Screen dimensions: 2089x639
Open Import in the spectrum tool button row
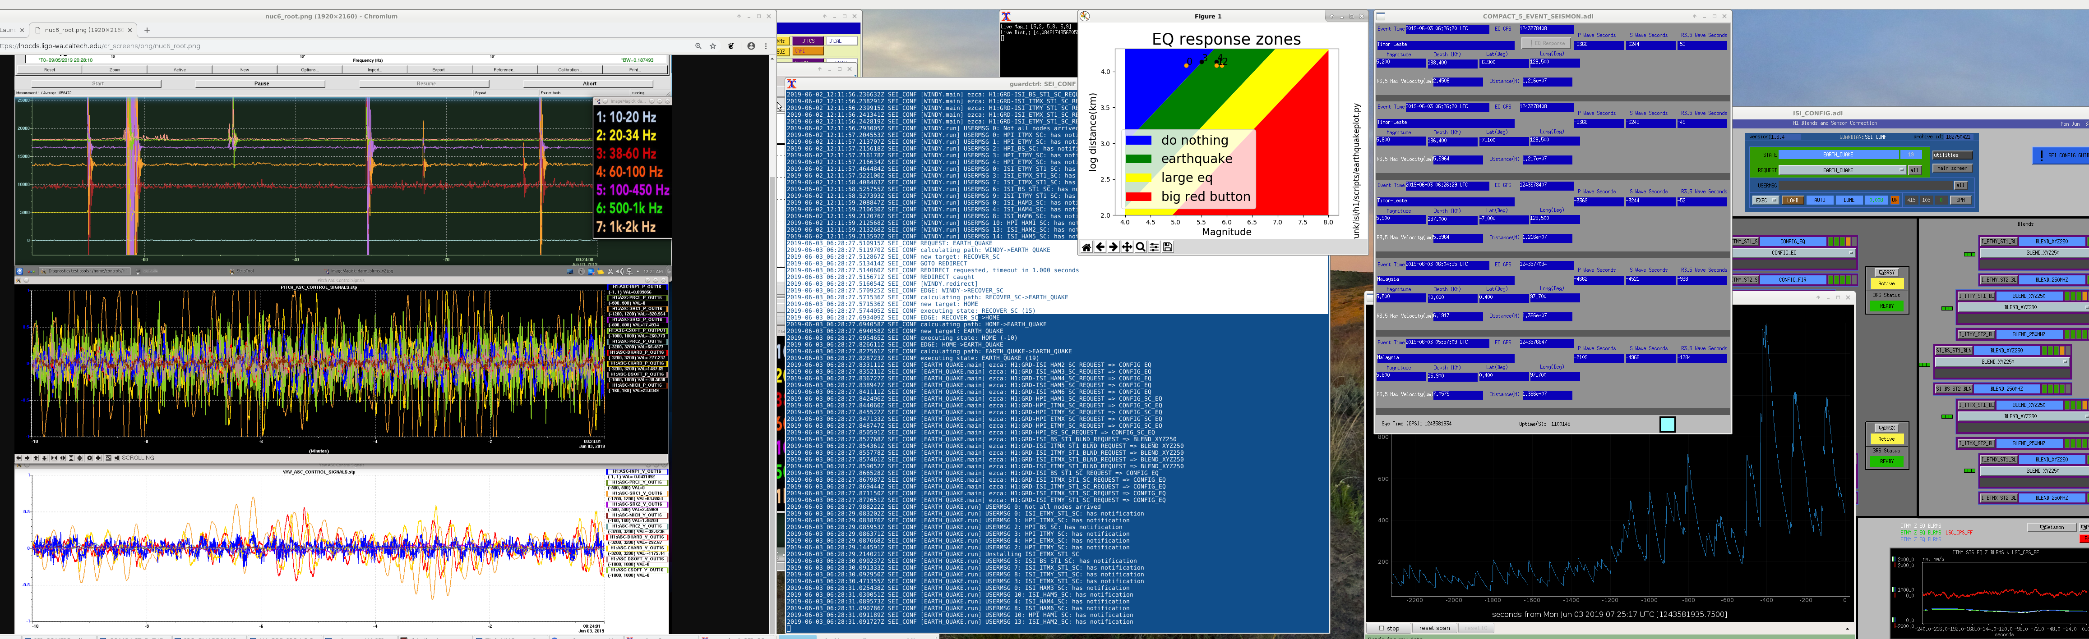click(374, 70)
